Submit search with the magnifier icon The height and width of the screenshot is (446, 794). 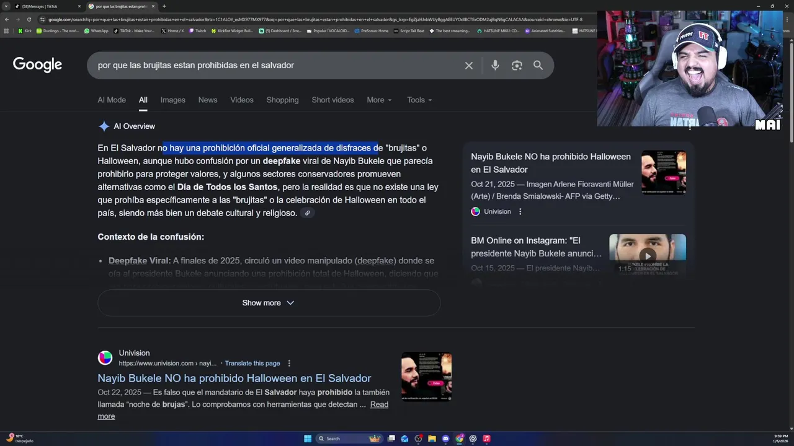538,66
